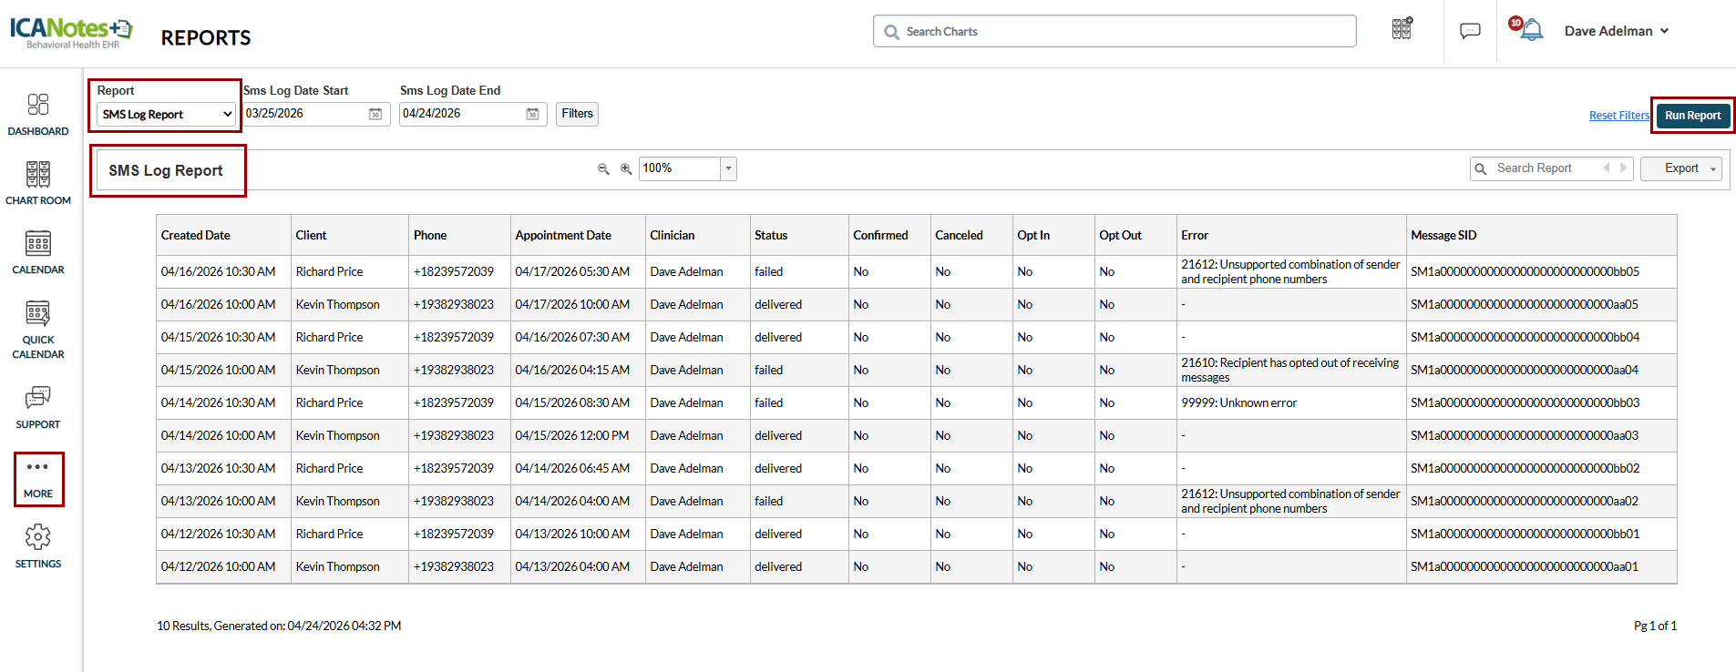Go to Chart Room
Viewport: 1736px width, 672px height.
pos(38,182)
